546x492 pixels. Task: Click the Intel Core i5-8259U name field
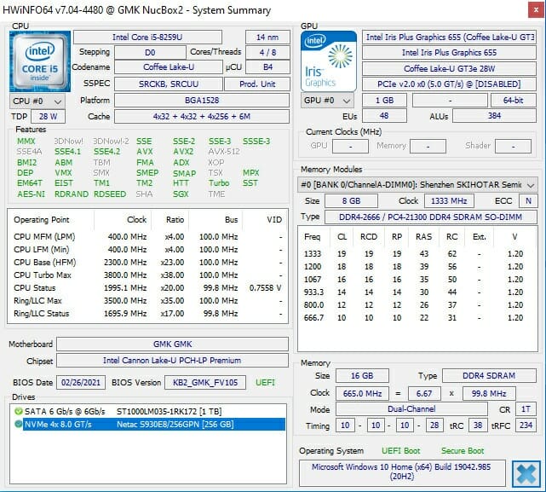[x=147, y=38]
